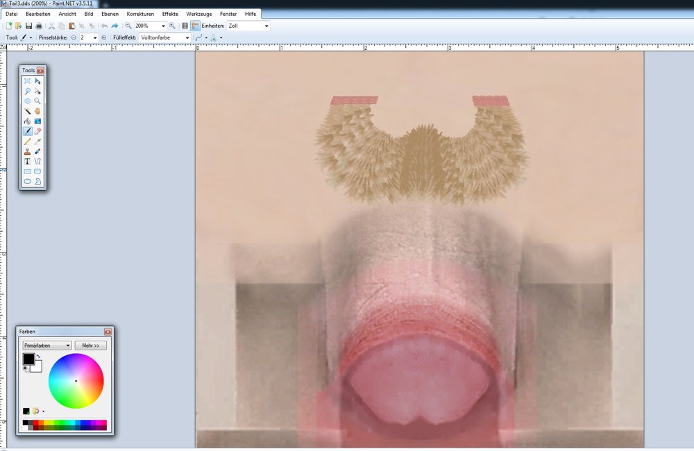Image resolution: width=694 pixels, height=451 pixels.
Task: Click the Undo arrow icon
Action: click(x=105, y=26)
